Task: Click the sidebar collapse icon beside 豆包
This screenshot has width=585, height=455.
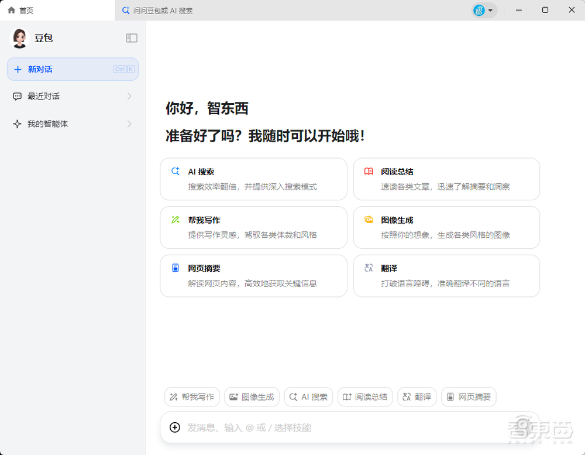Action: point(132,37)
